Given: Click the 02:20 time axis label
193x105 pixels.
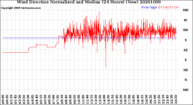Looking at the screenshot, I should pyautogui.click(x=20, y=99).
